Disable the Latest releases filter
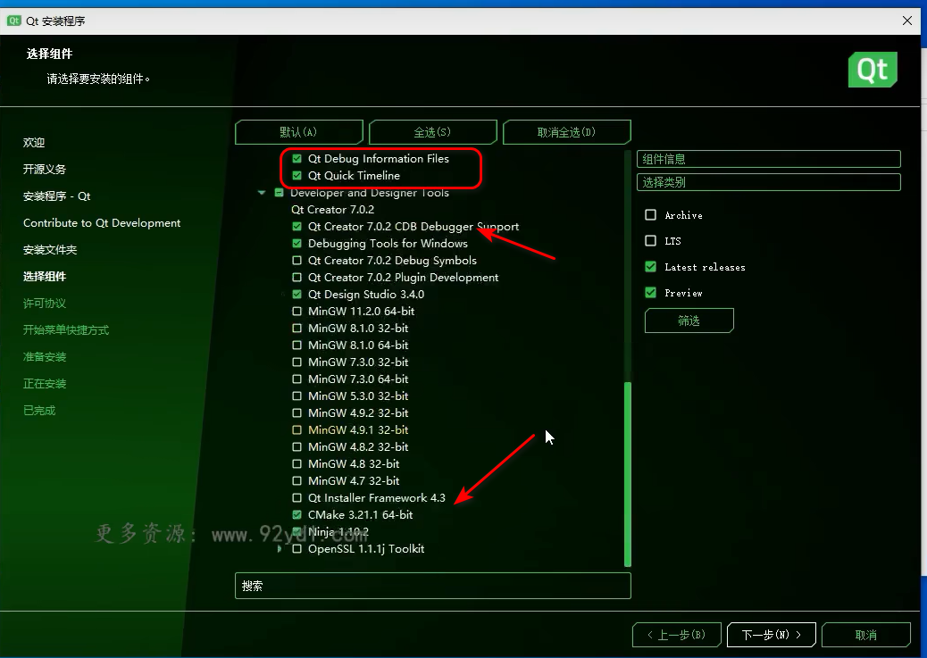The width and height of the screenshot is (927, 658). pos(650,267)
